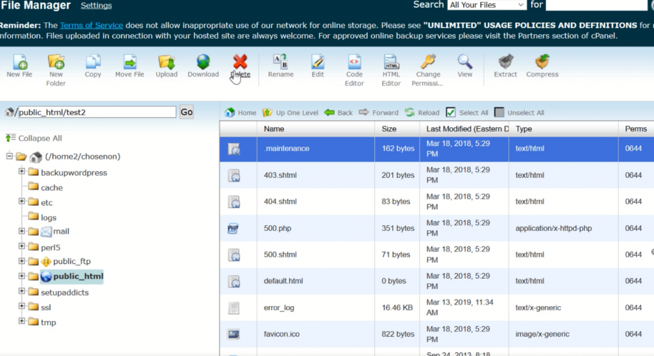Click the Move File icon
Viewport: 654px width, 356px height.
(x=130, y=62)
